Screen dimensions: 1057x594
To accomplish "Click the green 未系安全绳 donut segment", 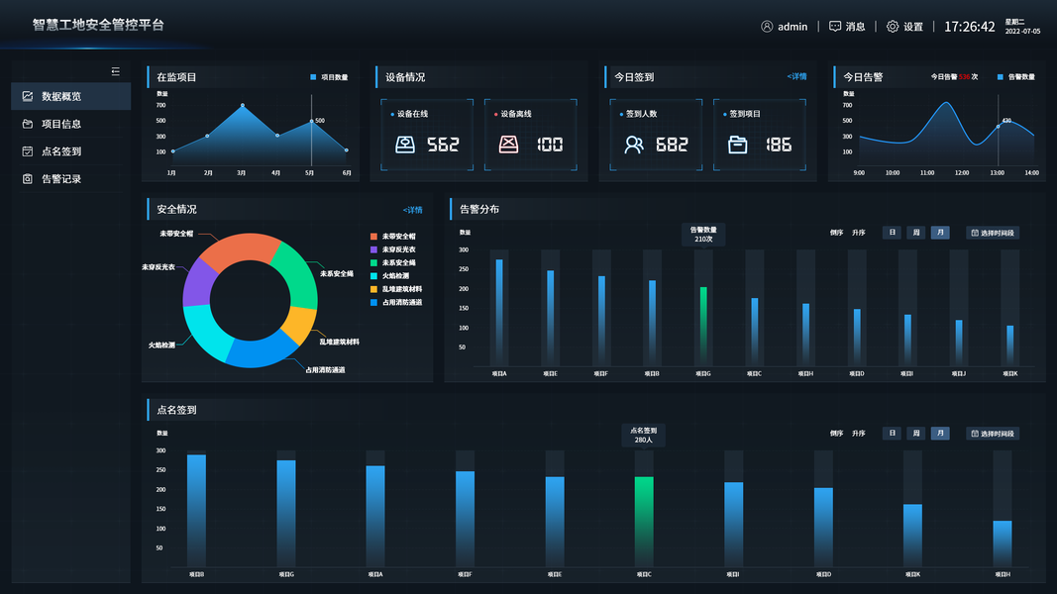I will pyautogui.click(x=298, y=276).
